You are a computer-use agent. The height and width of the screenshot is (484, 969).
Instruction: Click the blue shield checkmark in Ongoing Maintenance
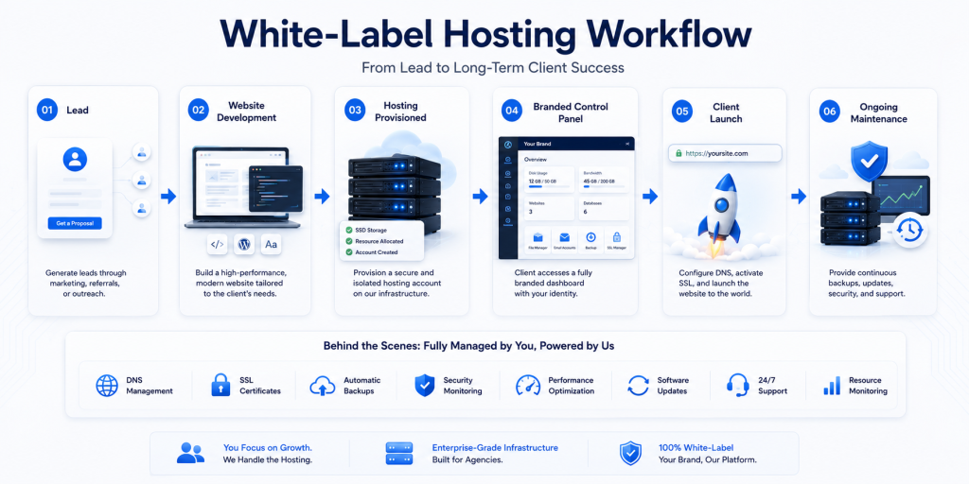(x=869, y=161)
